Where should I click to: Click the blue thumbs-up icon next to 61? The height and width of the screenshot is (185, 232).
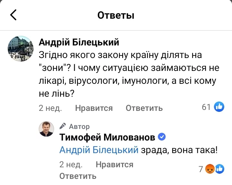tap(219, 107)
